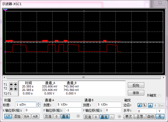Click the scrollbar right arrow
168x122 pixels.
coord(163,77)
